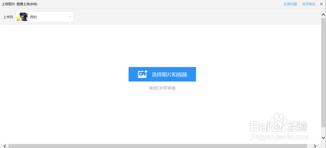Click the album cover thumbnail
This screenshot has width=326, height=148.
click(22, 17)
